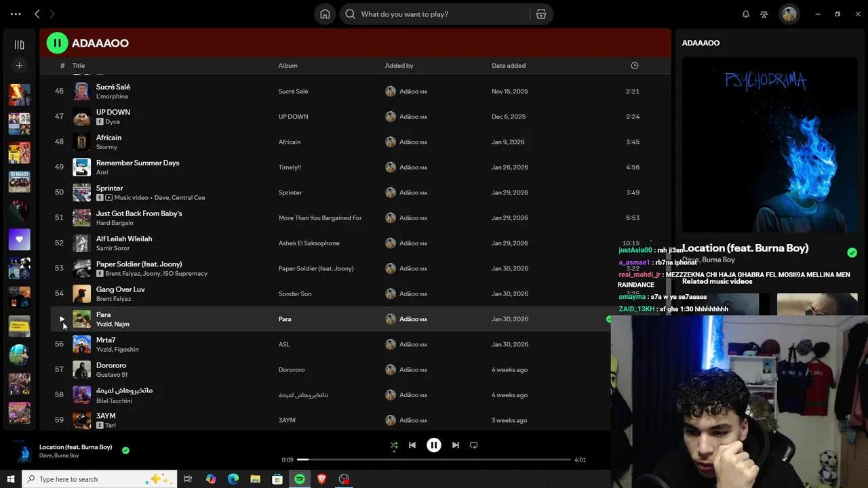Screen dimensions: 868x488
Task: Open the album More Than You Bargained For
Action: [x=320, y=218]
